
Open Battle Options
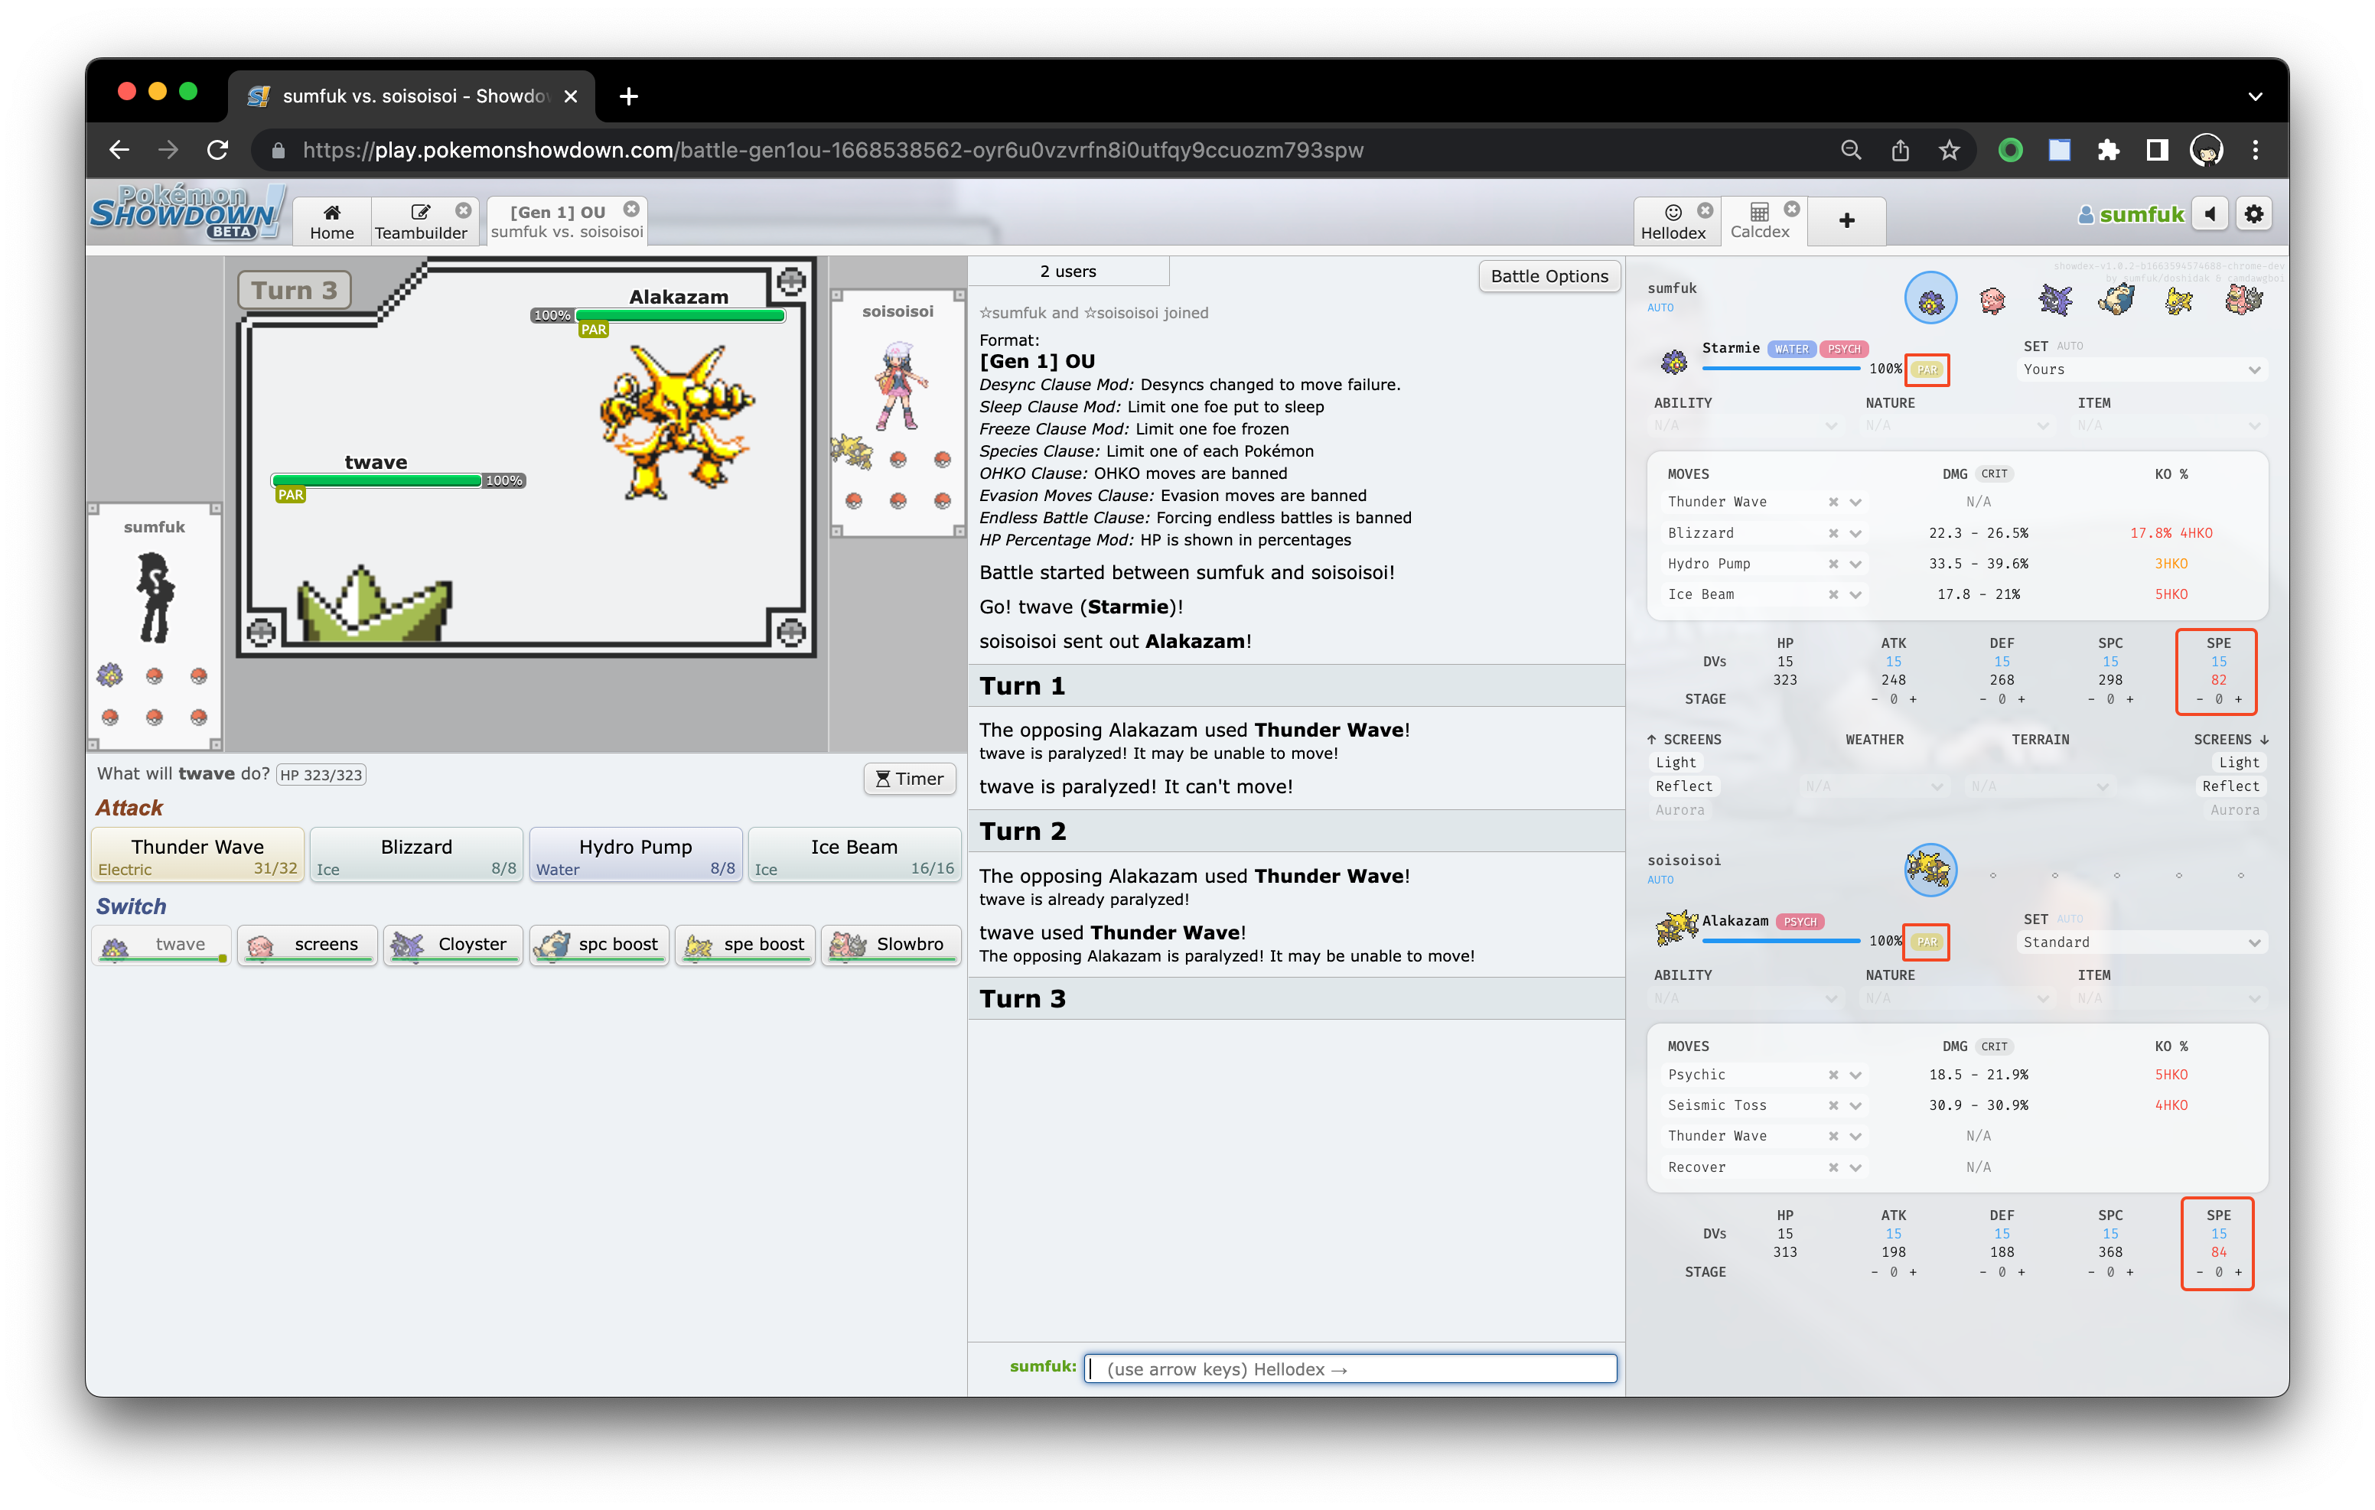point(1549,276)
